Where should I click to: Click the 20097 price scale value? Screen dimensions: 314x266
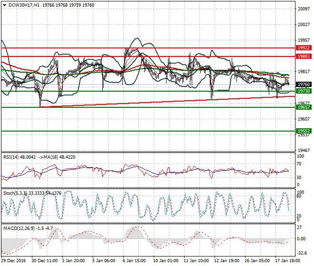pyautogui.click(x=304, y=9)
